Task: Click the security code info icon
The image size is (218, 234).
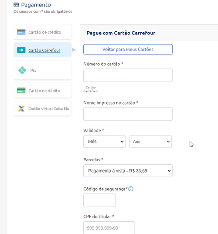Action: coord(131,189)
